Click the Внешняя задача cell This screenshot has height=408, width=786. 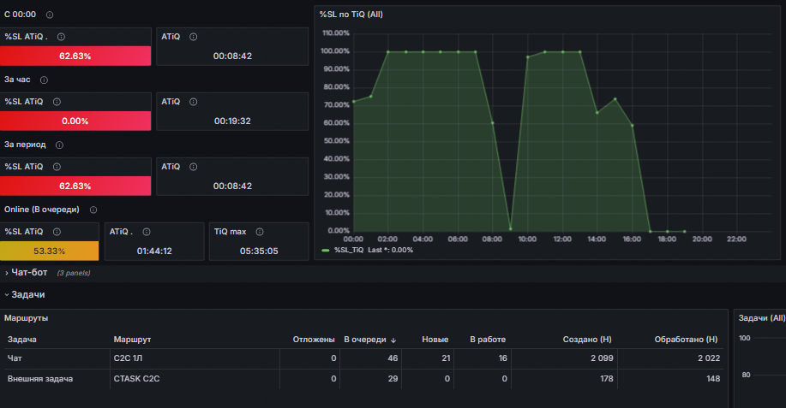[x=40, y=379]
